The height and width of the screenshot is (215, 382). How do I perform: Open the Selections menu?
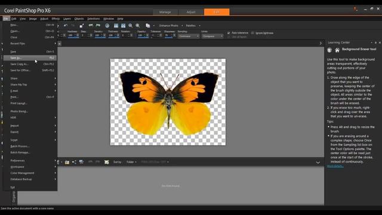click(x=94, y=19)
